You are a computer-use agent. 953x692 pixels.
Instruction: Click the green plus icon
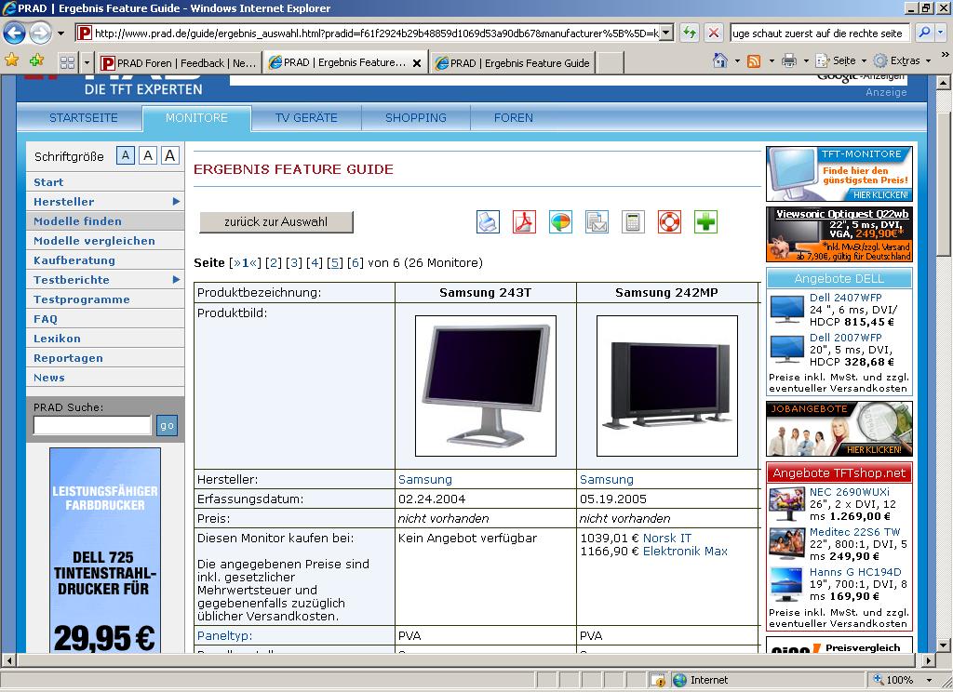pyautogui.click(x=705, y=222)
